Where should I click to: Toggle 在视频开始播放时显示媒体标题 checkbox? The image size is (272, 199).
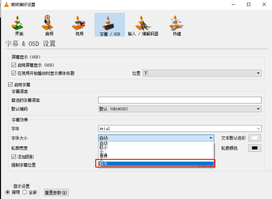pyautogui.click(x=14, y=73)
